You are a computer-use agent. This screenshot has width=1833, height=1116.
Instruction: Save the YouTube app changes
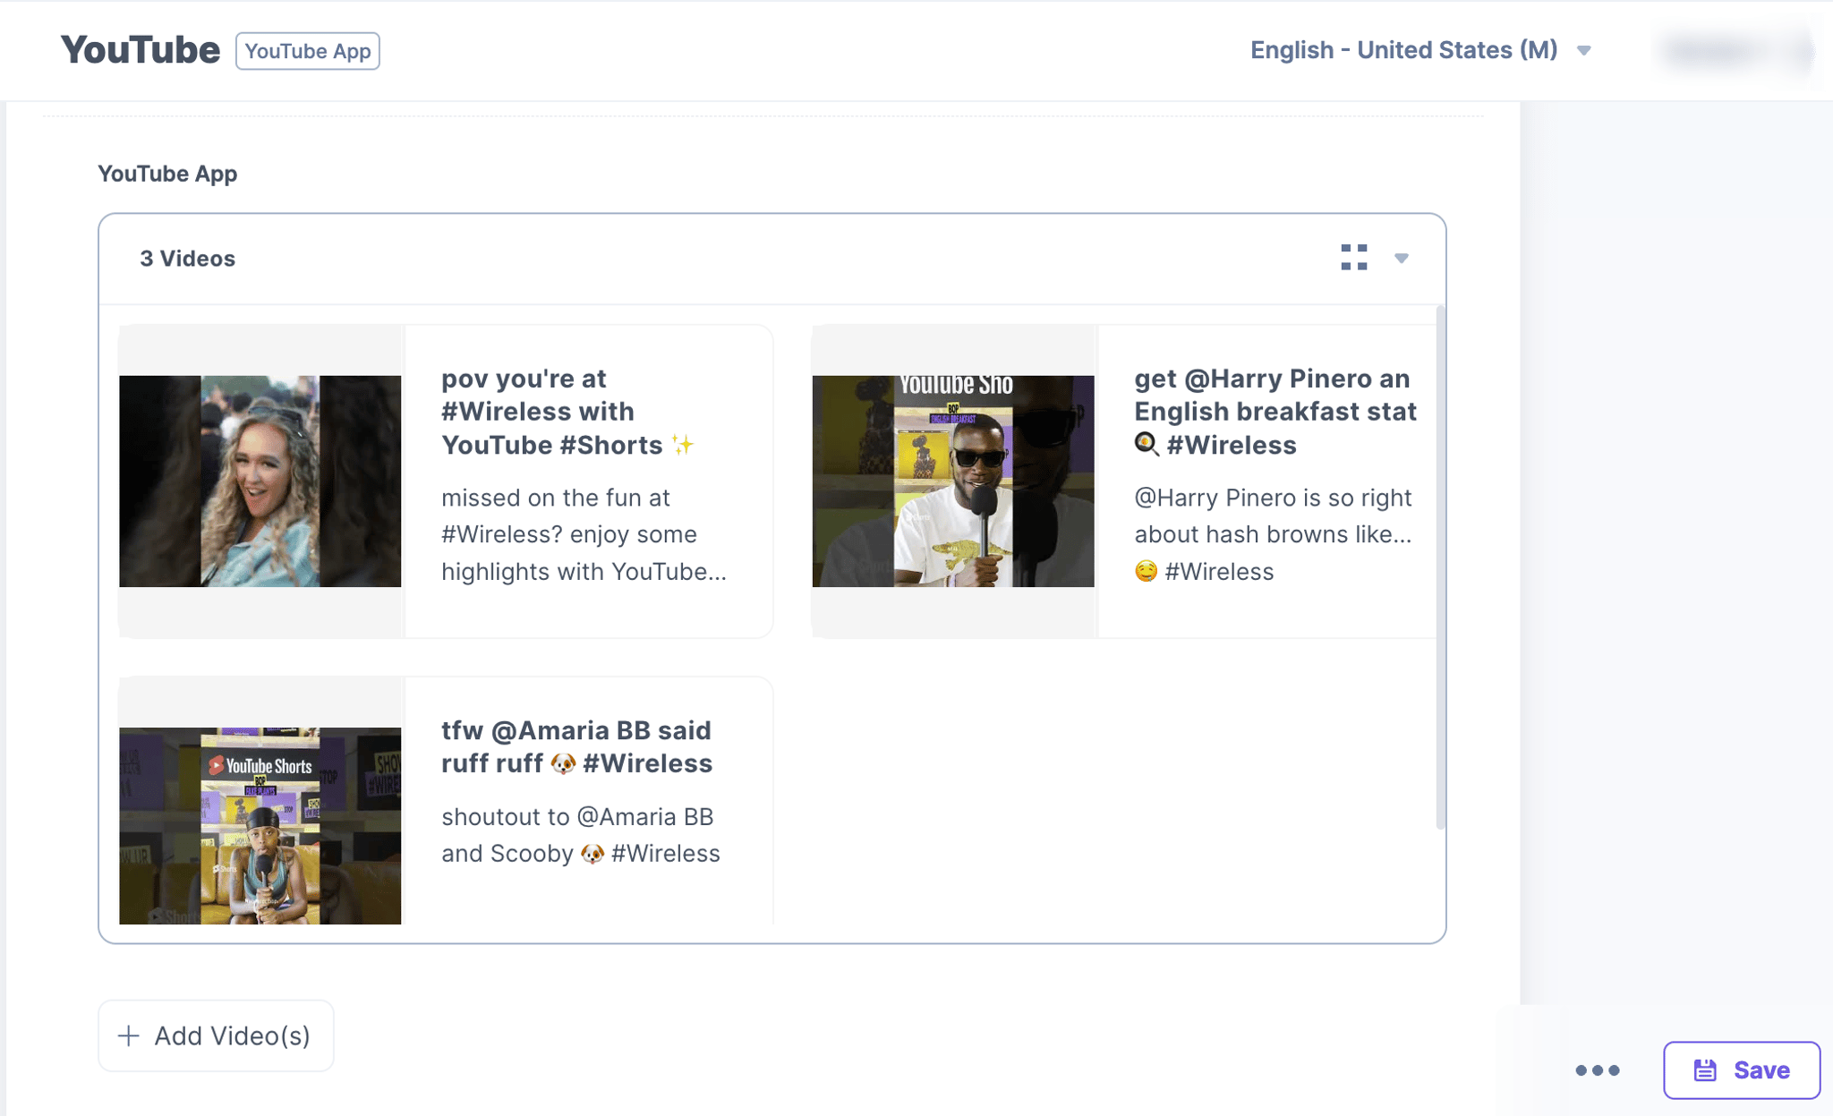tap(1741, 1069)
